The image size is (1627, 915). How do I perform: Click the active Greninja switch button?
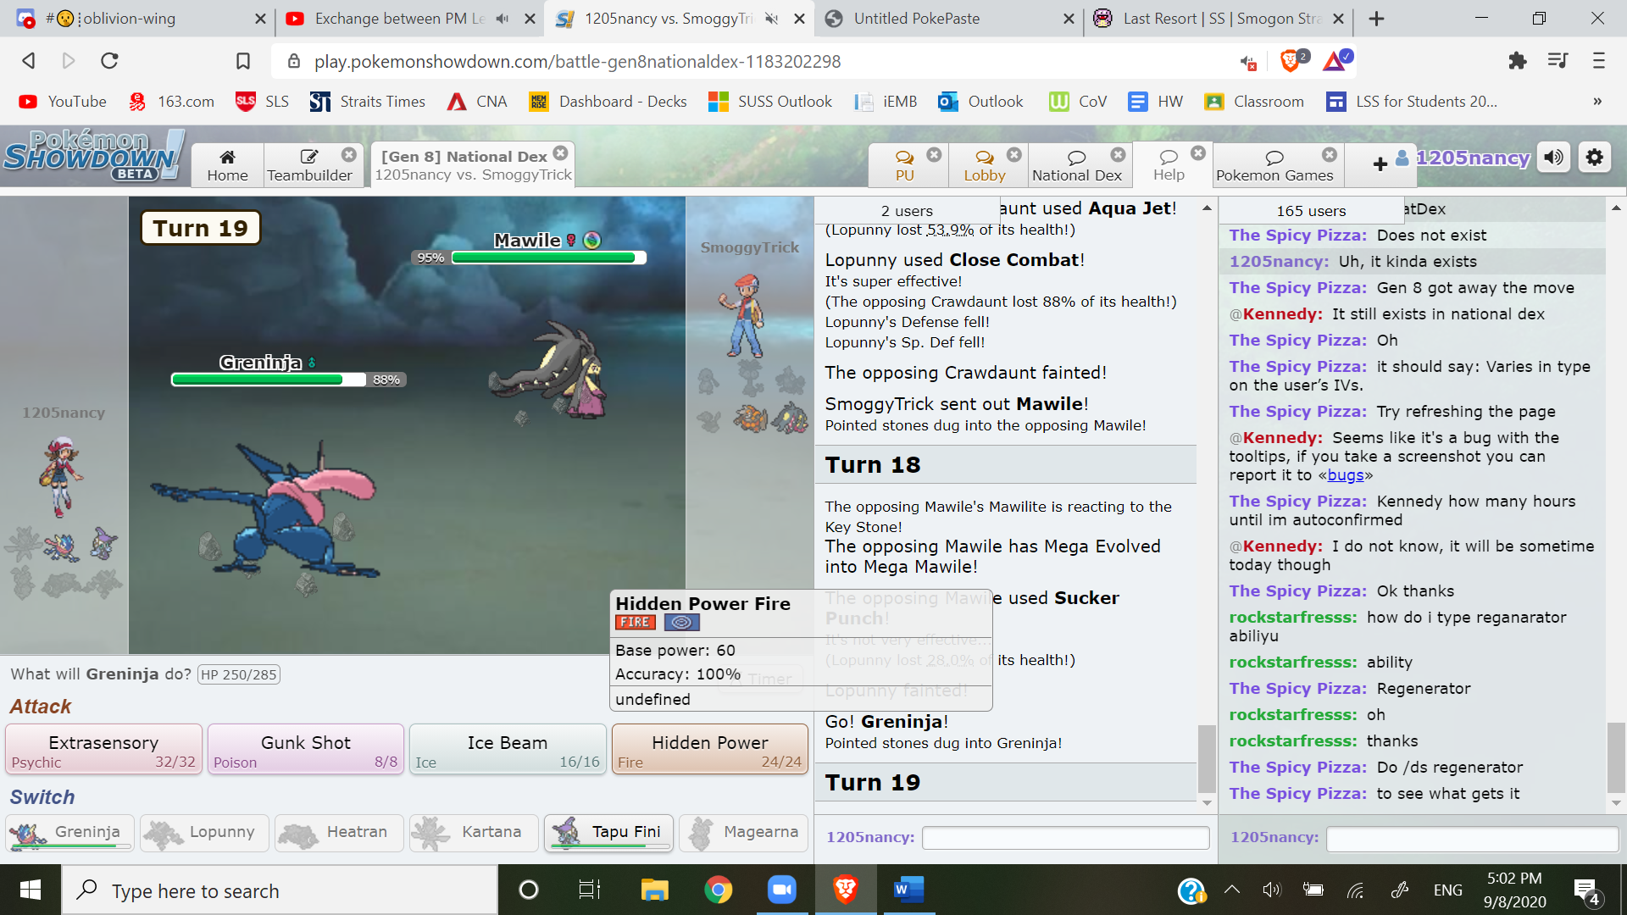69,833
